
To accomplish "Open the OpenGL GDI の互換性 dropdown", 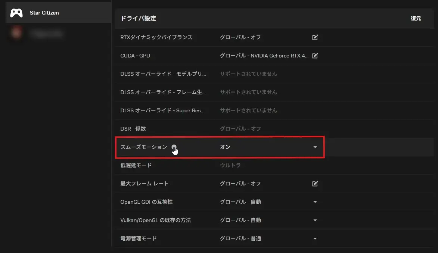I will tap(315, 202).
